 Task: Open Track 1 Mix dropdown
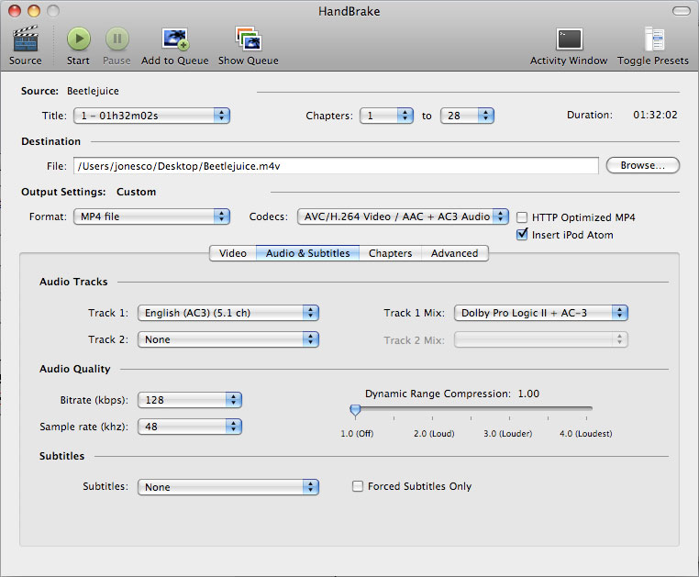coord(540,313)
